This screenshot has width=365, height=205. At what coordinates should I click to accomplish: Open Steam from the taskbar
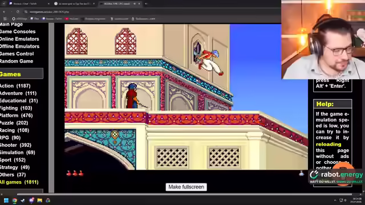click(23, 200)
